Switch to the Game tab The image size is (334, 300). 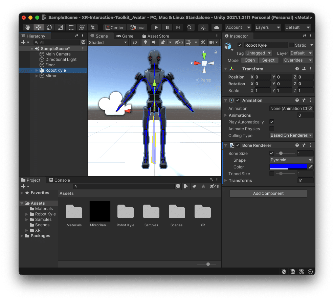[x=125, y=36]
